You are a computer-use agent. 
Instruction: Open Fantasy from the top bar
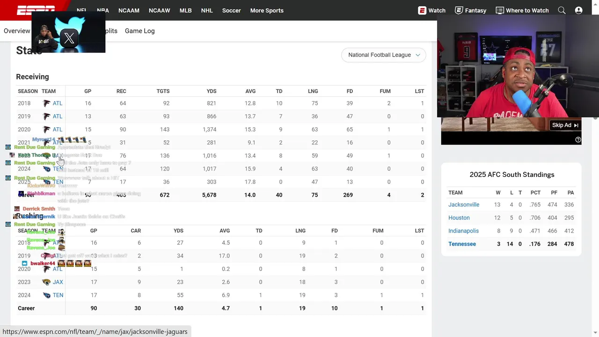coord(471,10)
